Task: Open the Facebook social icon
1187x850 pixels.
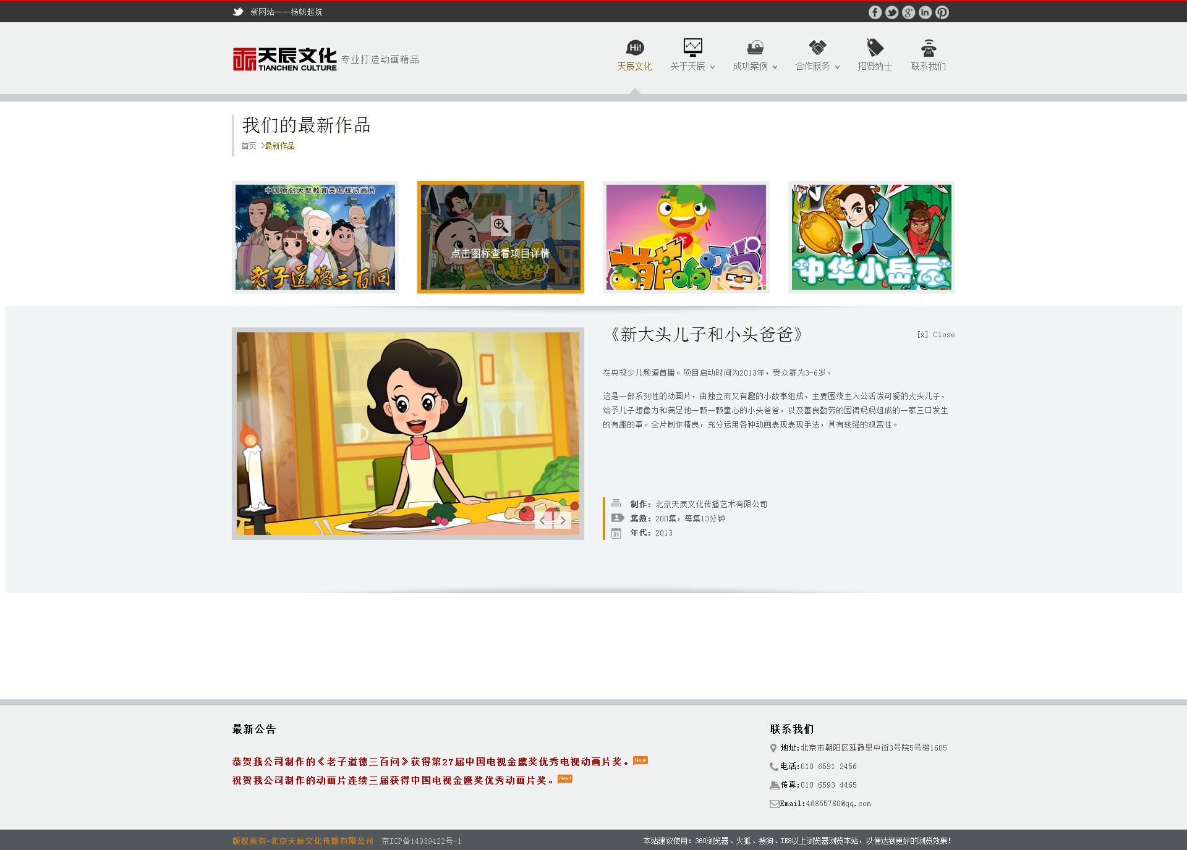Action: coord(875,12)
